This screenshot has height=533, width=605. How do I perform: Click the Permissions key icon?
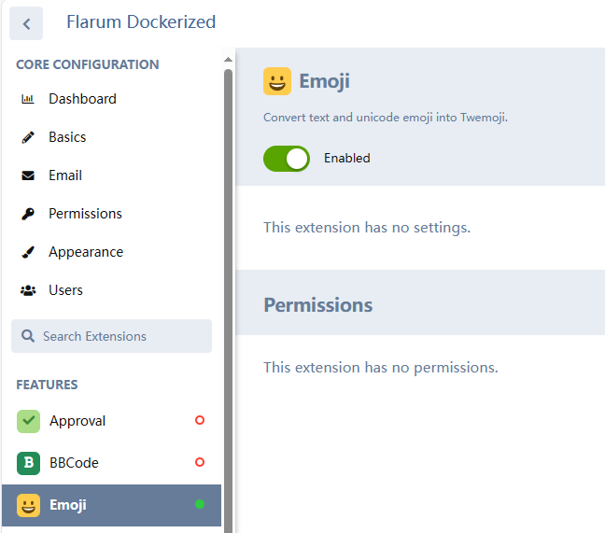28,214
